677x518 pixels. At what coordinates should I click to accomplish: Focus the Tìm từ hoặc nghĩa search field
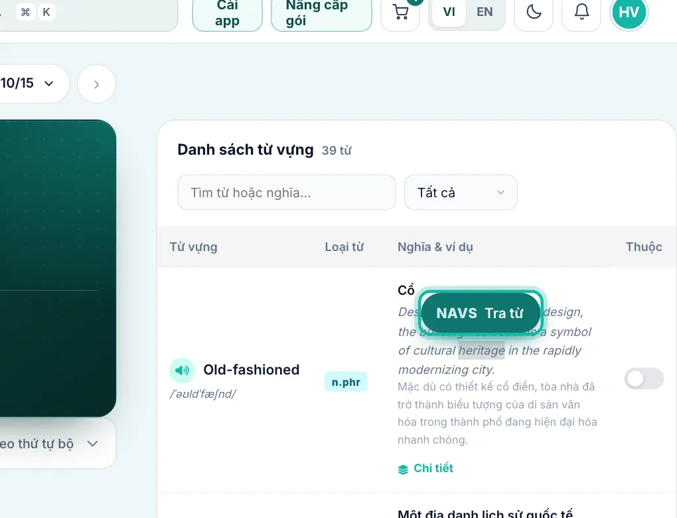pyautogui.click(x=286, y=192)
